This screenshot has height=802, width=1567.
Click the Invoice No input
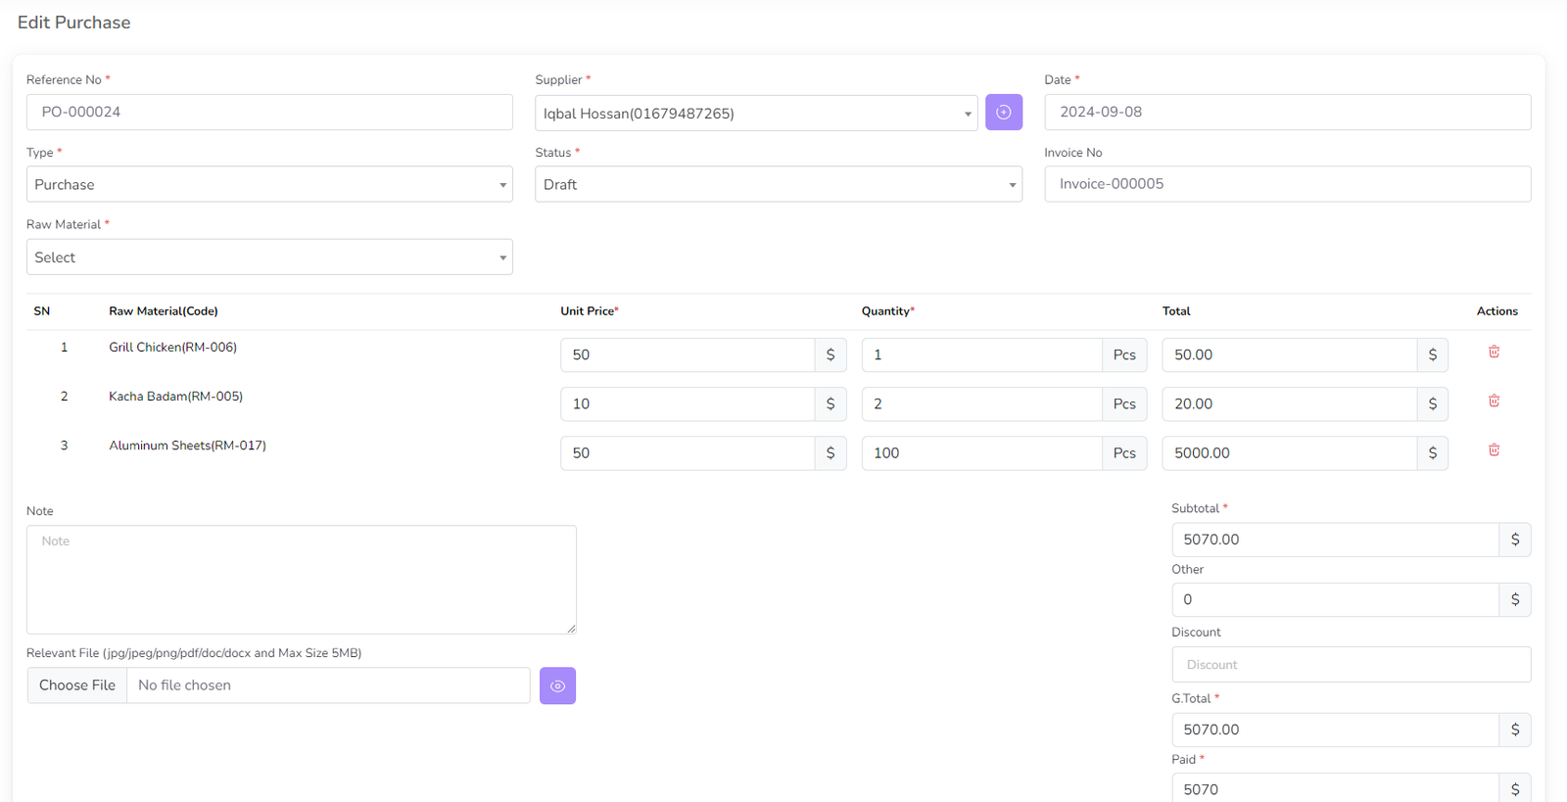(x=1287, y=184)
